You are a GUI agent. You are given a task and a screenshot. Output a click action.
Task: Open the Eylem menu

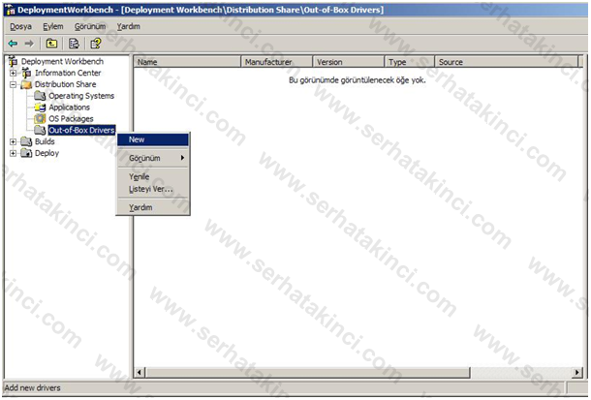[x=52, y=26]
